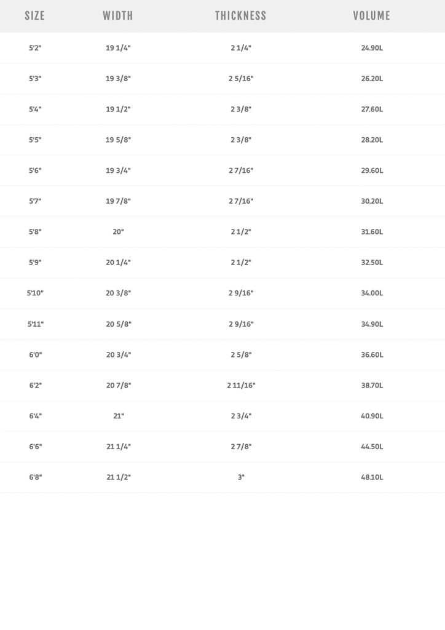Click the 2 11/16" thickness cell
The height and width of the screenshot is (630, 445).
coord(241,385)
